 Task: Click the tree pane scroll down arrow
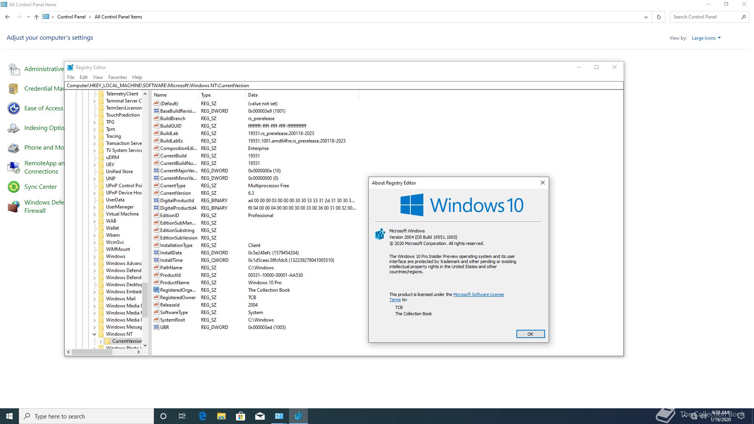(145, 345)
